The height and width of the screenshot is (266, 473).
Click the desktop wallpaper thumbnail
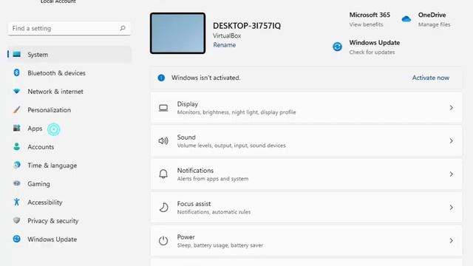(177, 33)
